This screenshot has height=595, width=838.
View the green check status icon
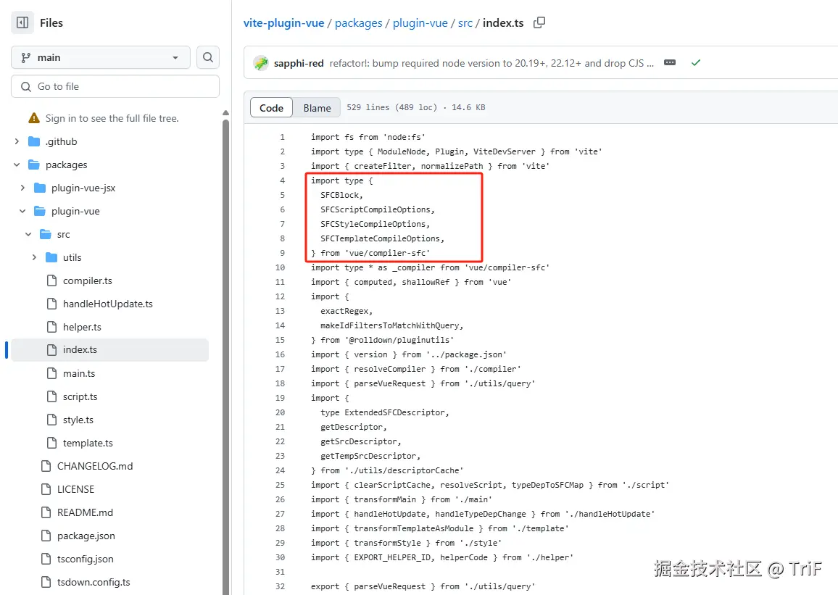(x=695, y=62)
